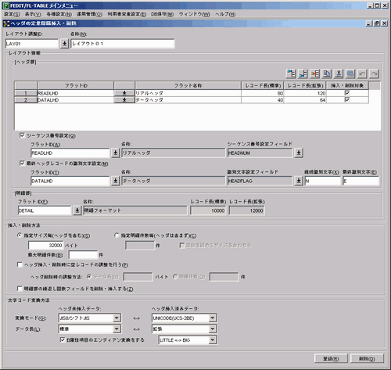Select 指定サイズ毎(ヘッダを含む)(S) radio button
The image size is (391, 370).
click(x=20, y=235)
